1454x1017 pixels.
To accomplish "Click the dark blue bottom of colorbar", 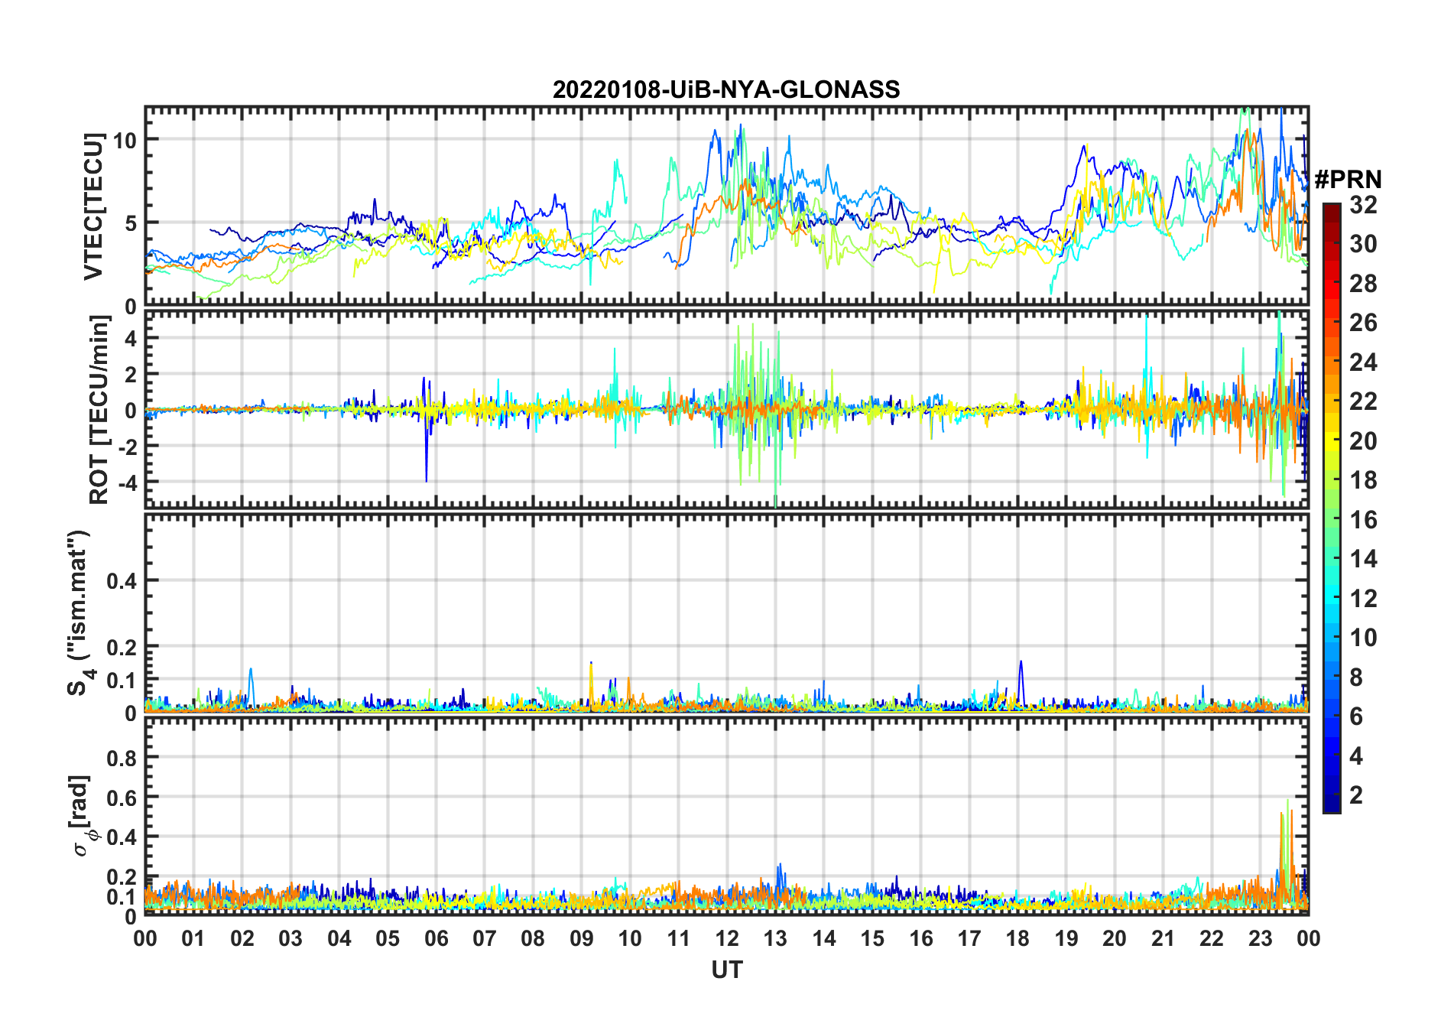I will (x=1332, y=803).
